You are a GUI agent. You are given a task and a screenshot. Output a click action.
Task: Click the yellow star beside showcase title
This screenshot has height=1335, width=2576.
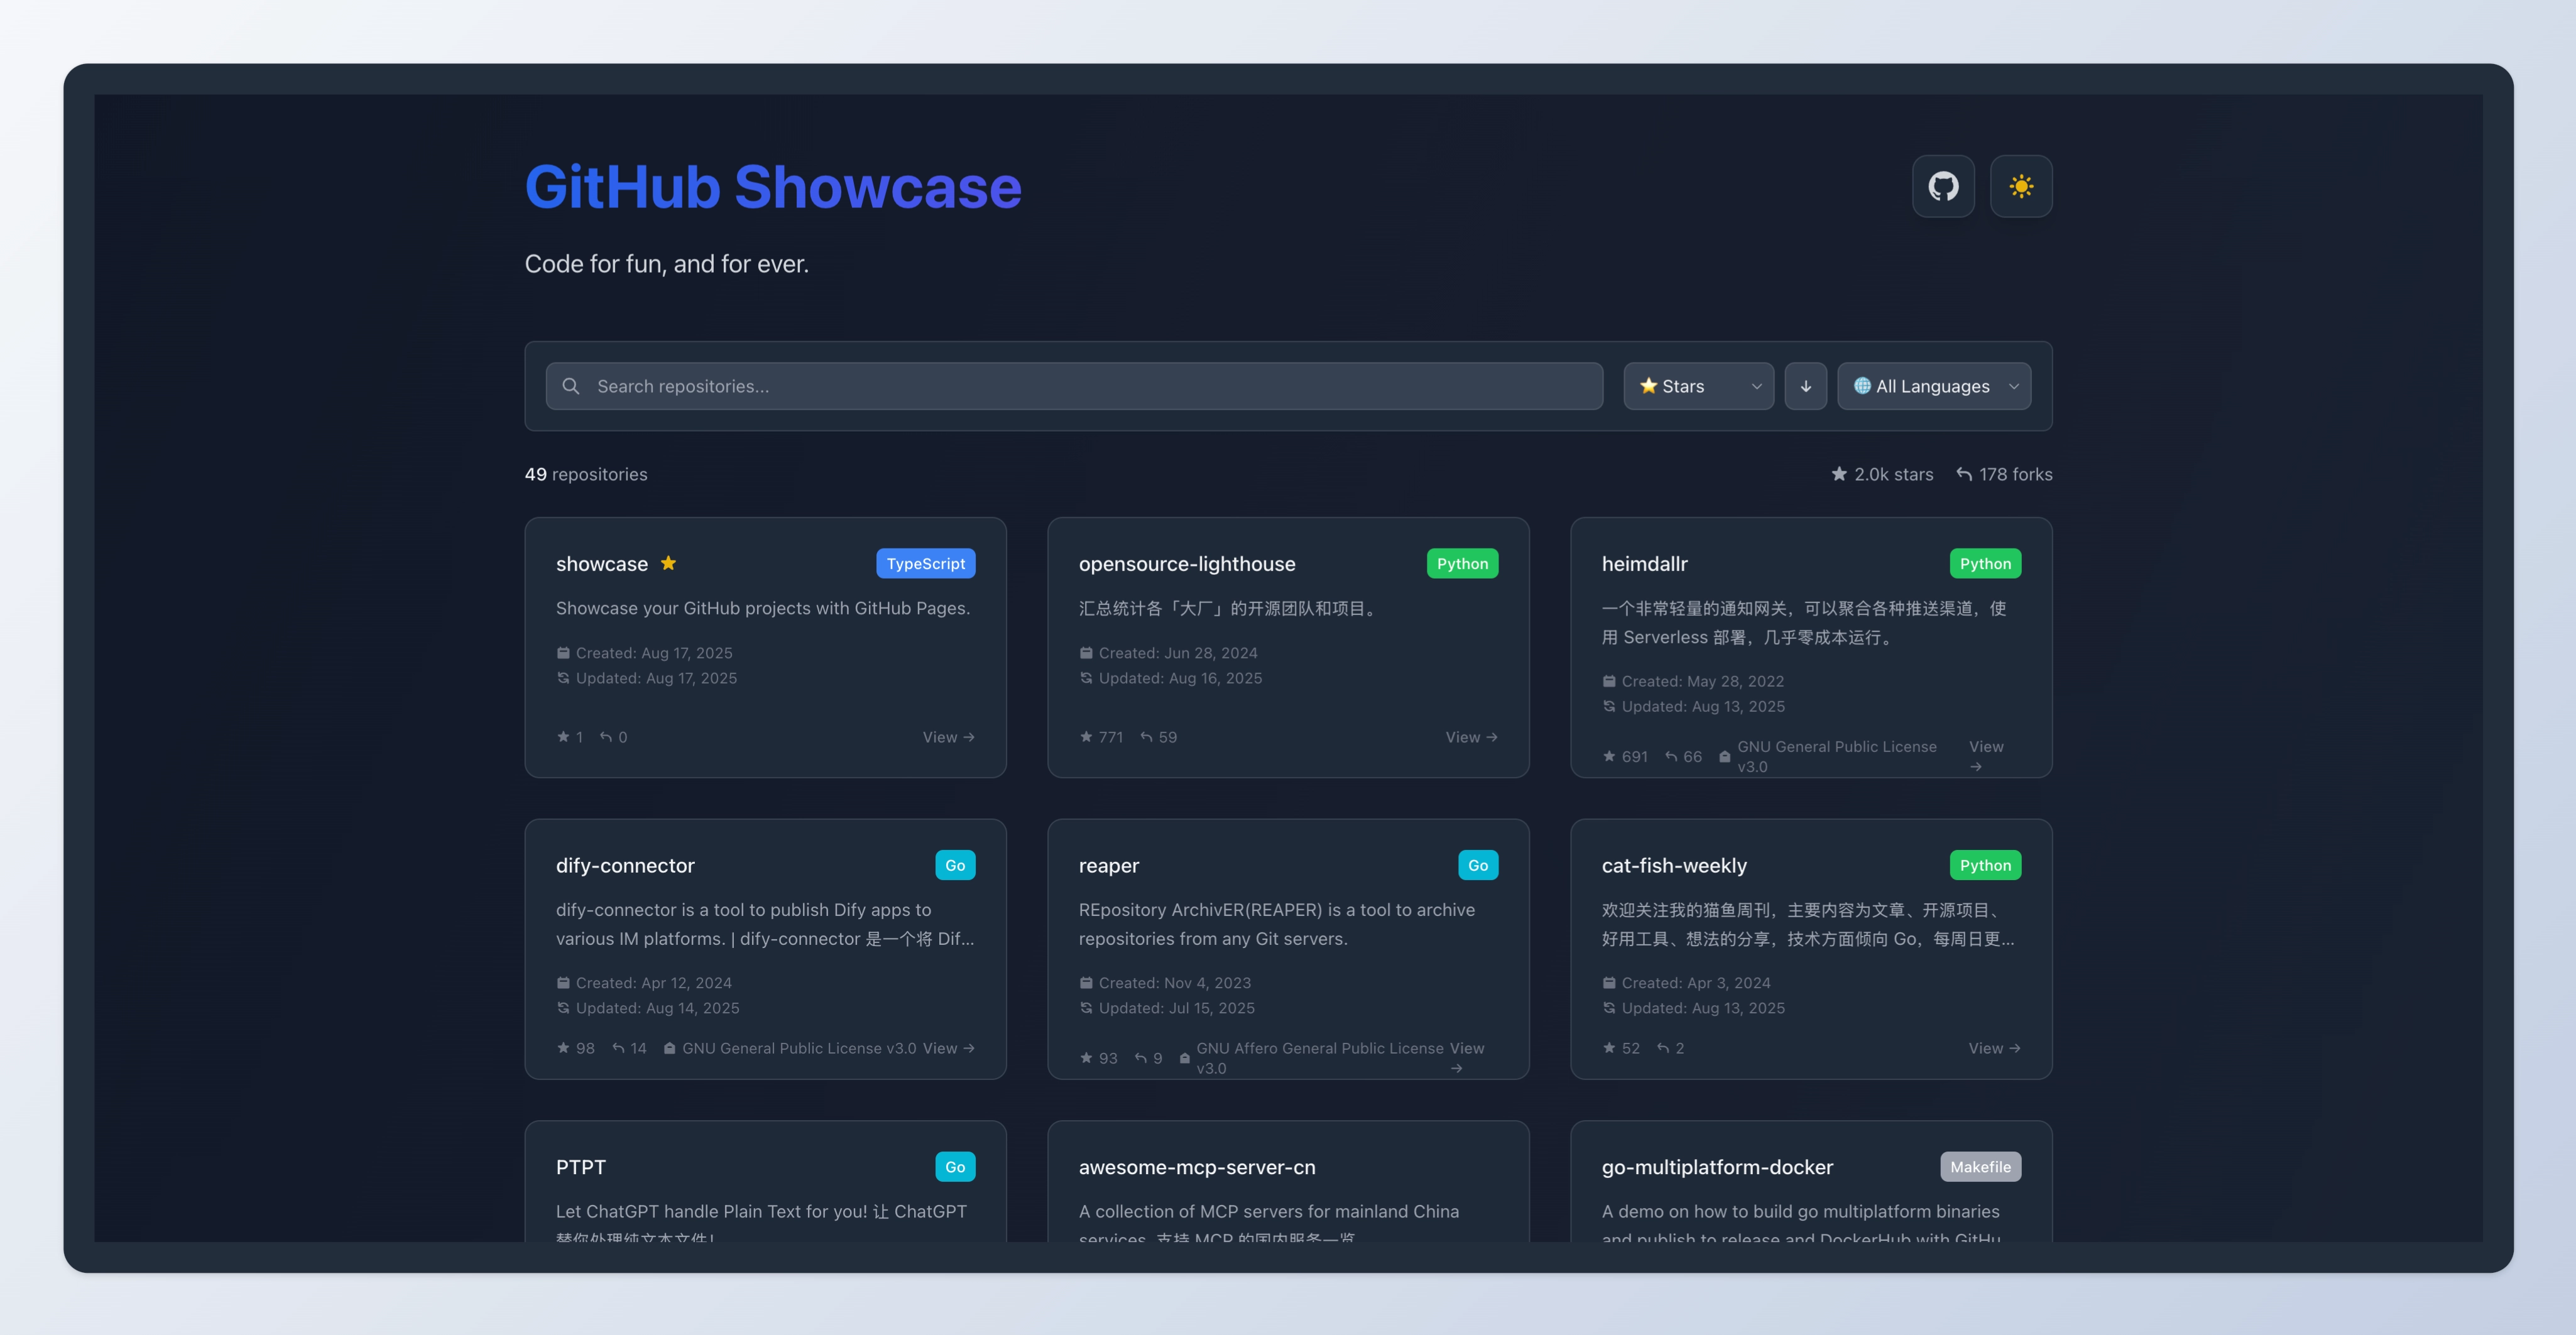tap(668, 563)
